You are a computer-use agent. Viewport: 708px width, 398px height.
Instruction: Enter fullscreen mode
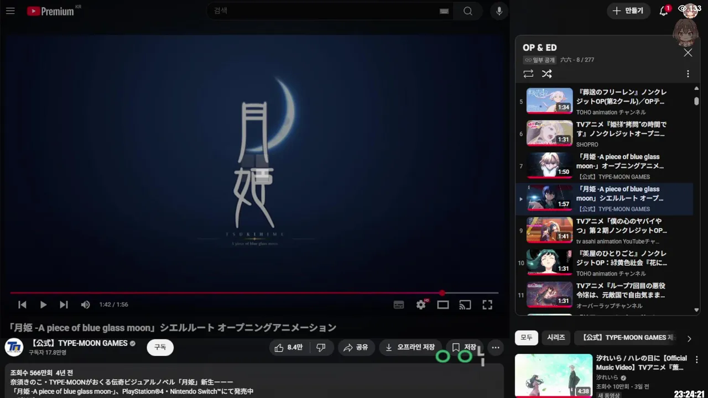coord(487,305)
